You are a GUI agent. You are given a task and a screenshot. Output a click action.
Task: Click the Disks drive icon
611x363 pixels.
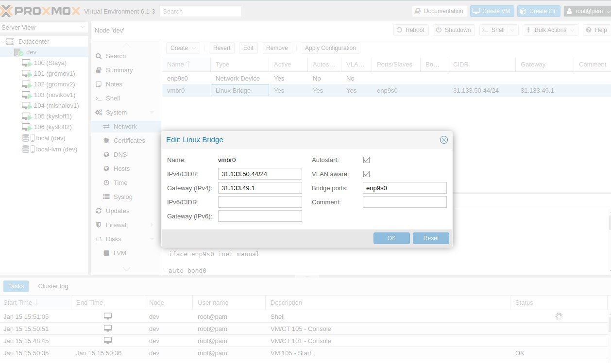click(x=99, y=239)
